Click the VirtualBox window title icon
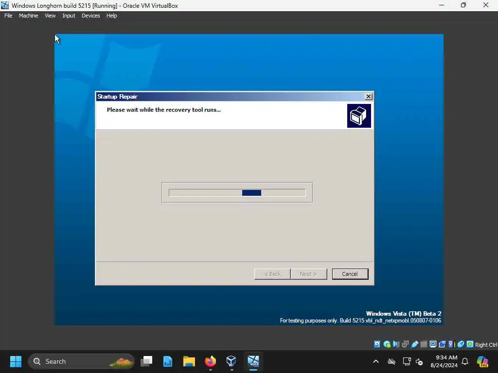Screen dimensions: 498x373 pyautogui.click(x=5, y=5)
